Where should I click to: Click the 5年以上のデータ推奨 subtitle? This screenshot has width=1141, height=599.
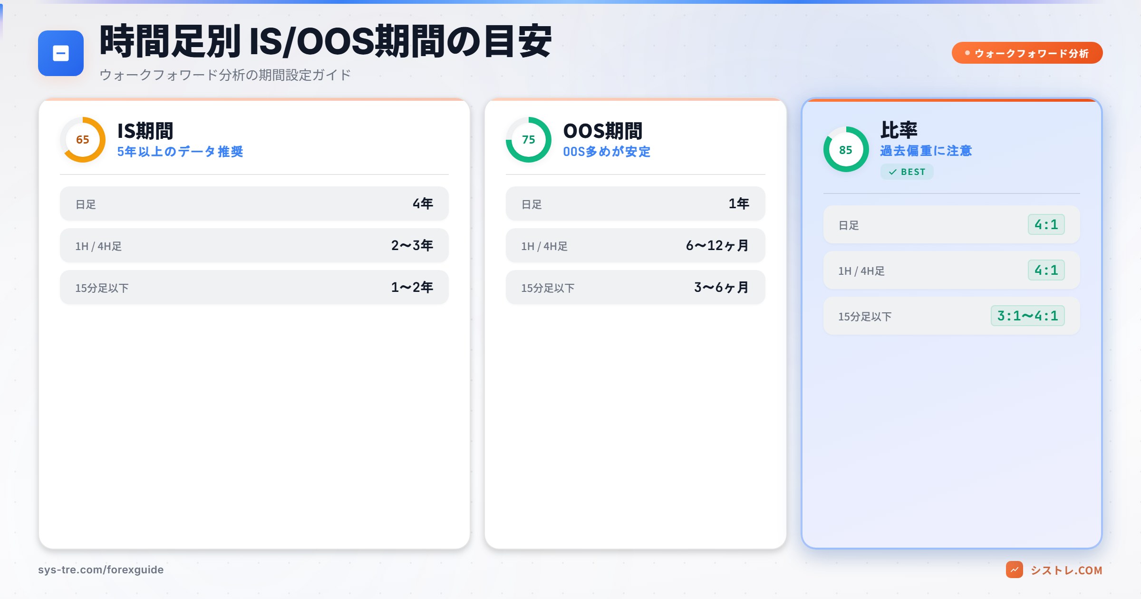point(180,152)
